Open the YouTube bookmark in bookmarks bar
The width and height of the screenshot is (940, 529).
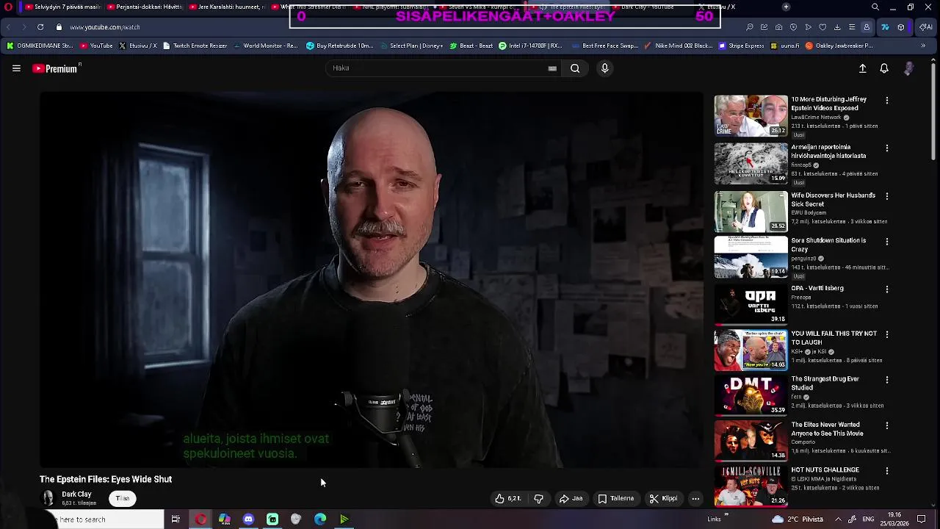(96, 46)
